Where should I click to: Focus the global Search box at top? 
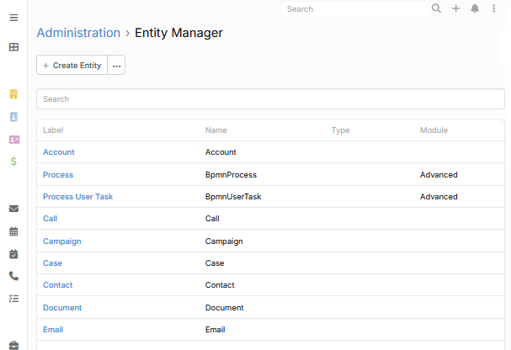point(354,9)
